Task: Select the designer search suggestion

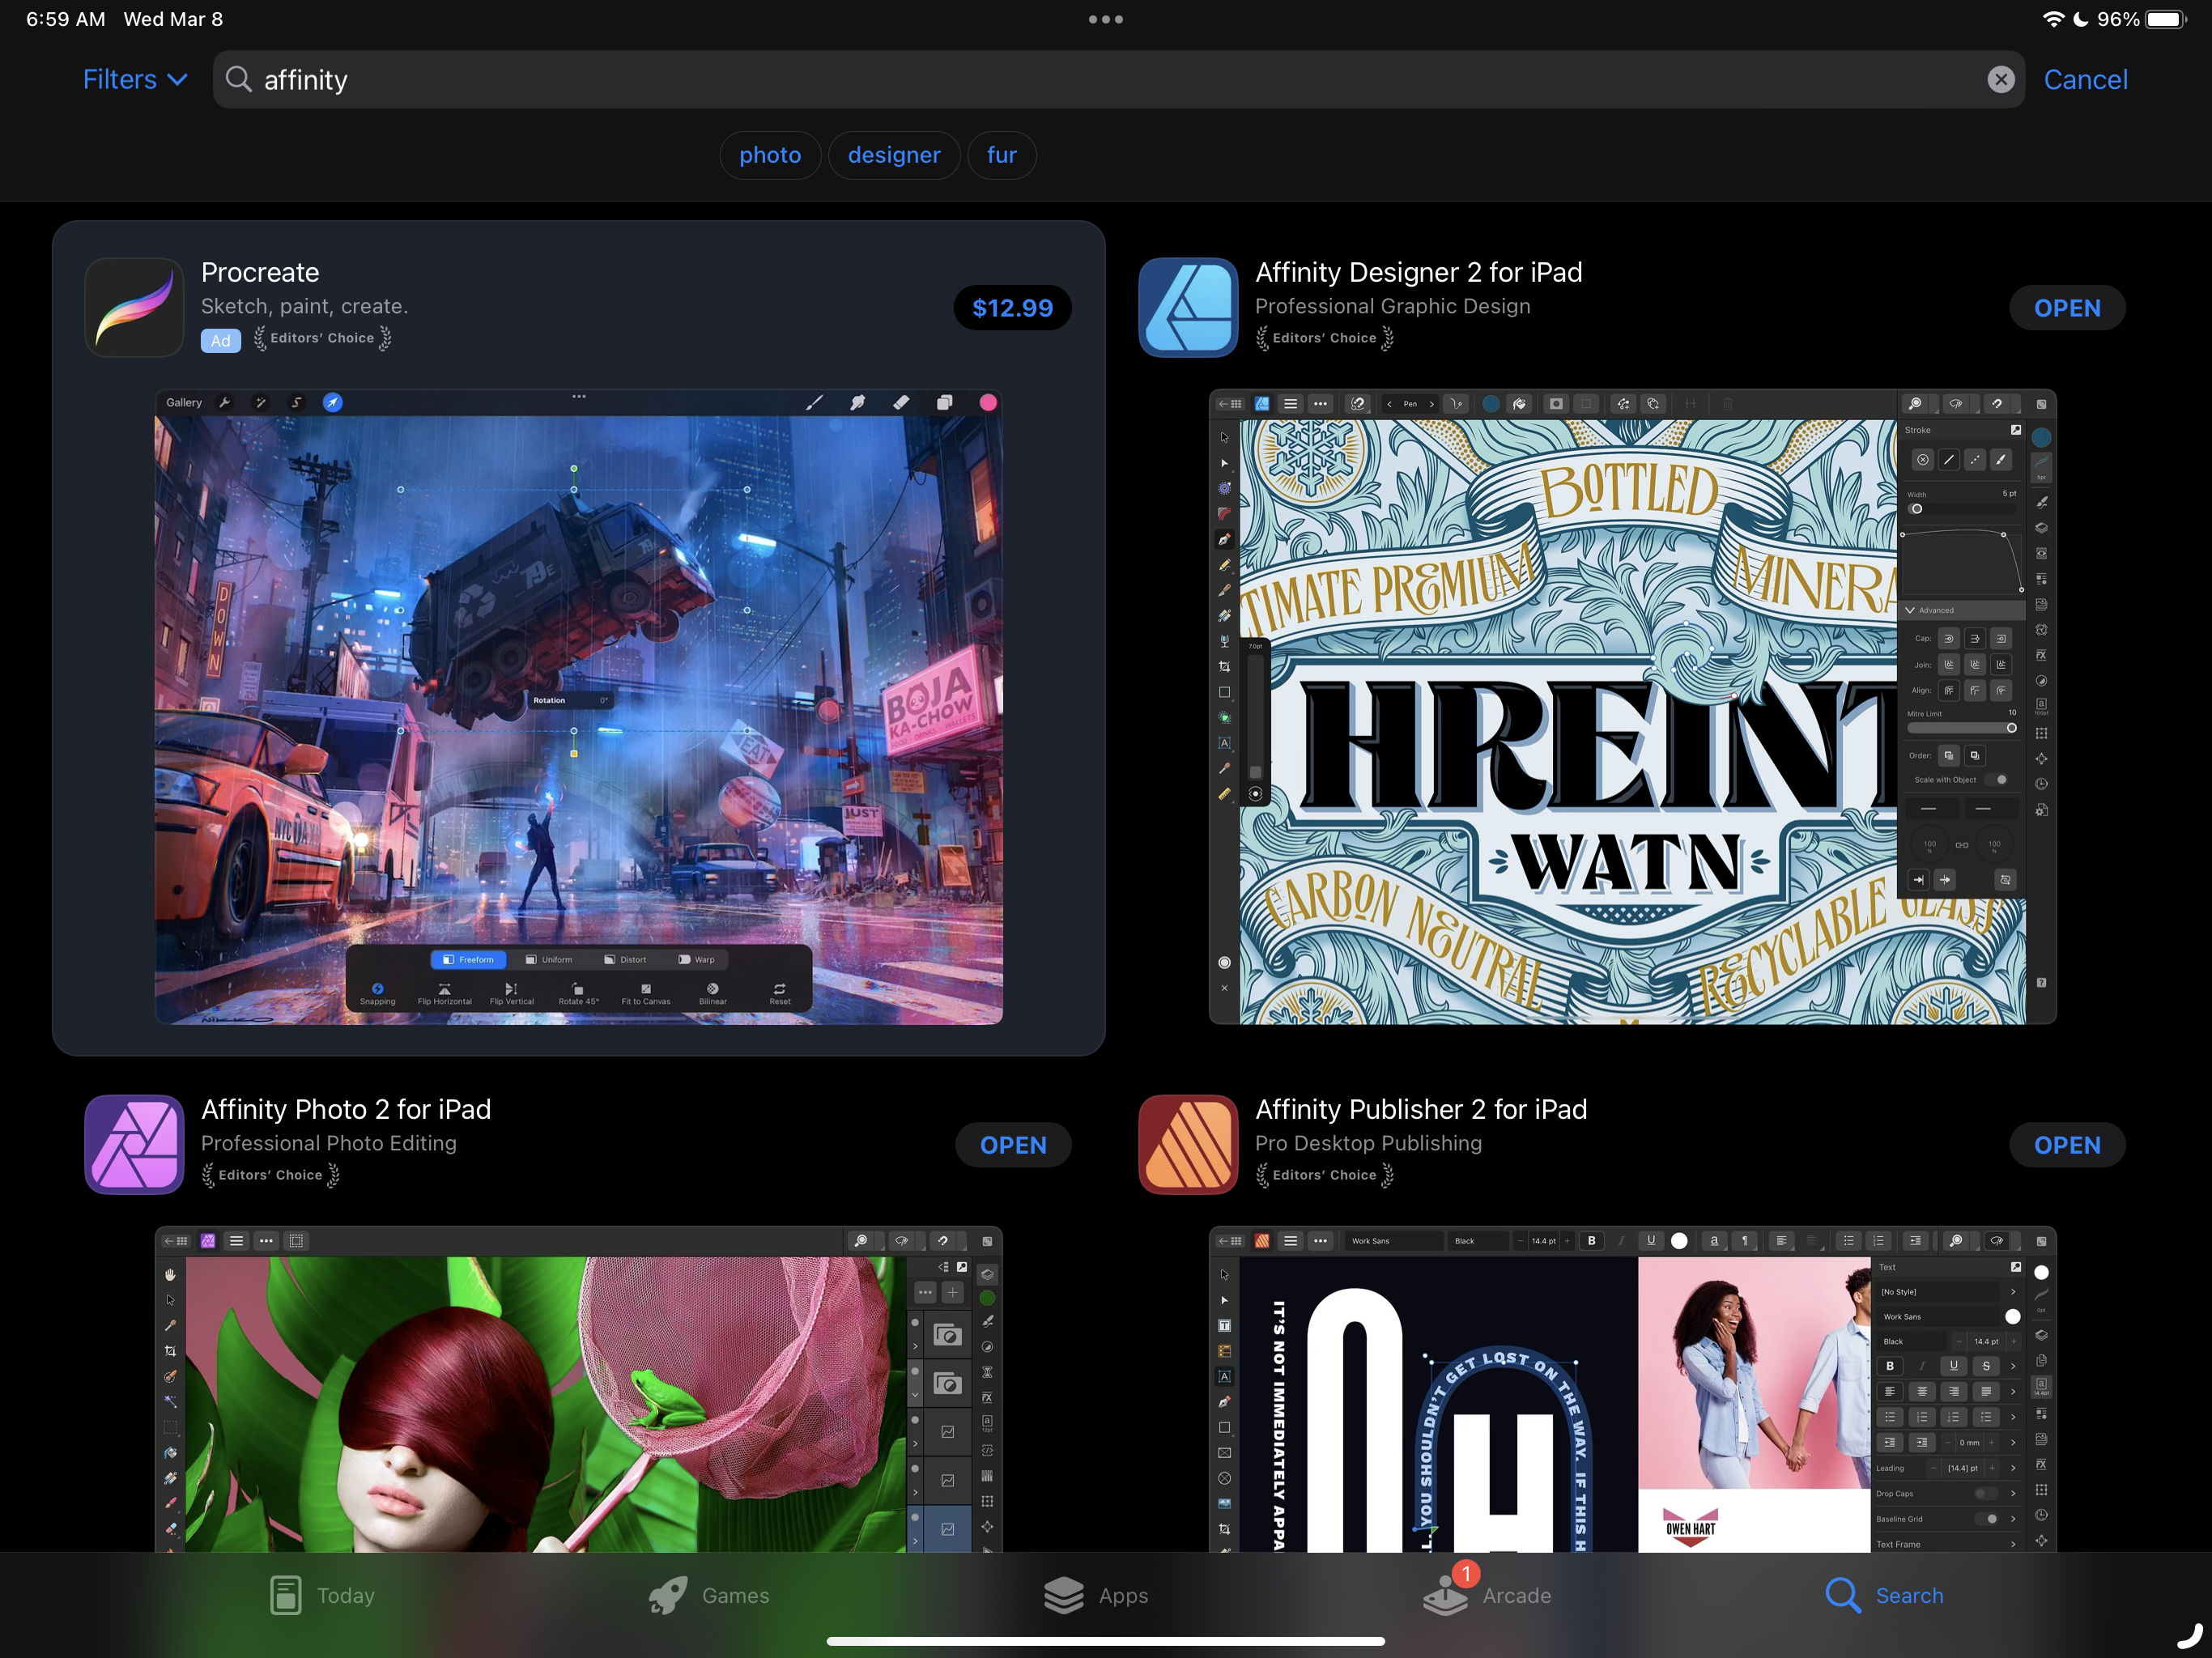Action: 894,155
